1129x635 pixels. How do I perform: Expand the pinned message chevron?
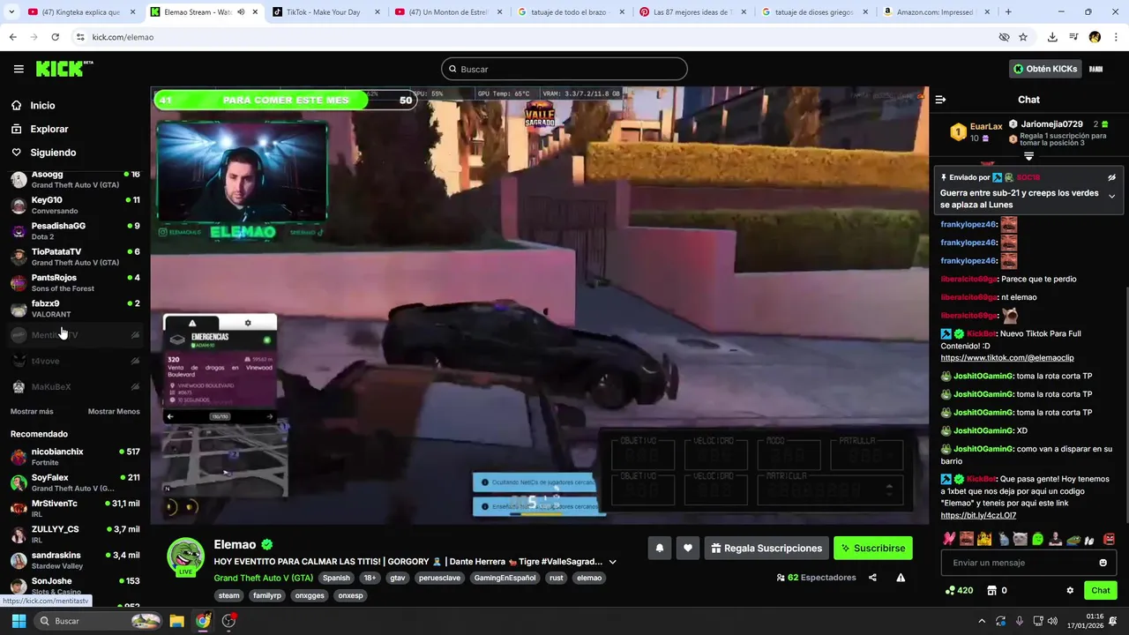coord(1111,196)
